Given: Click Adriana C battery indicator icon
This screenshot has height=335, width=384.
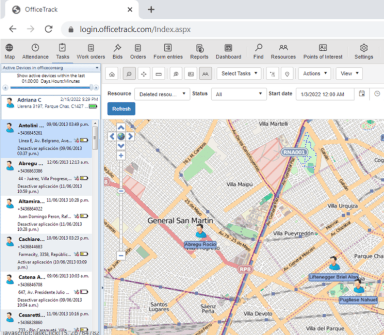Looking at the screenshot, I should click(x=93, y=106).
